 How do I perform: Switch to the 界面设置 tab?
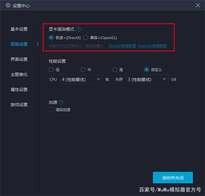pyautogui.click(x=19, y=59)
